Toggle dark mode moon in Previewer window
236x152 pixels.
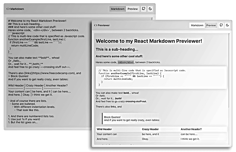coord(227,25)
